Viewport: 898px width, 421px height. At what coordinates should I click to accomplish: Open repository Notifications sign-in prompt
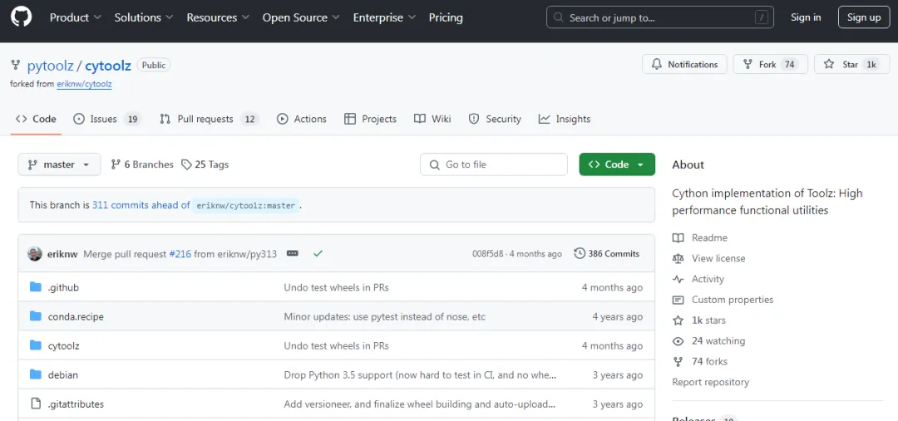point(684,64)
